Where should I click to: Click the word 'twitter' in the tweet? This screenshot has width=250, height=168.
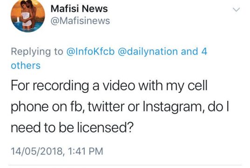(106, 106)
